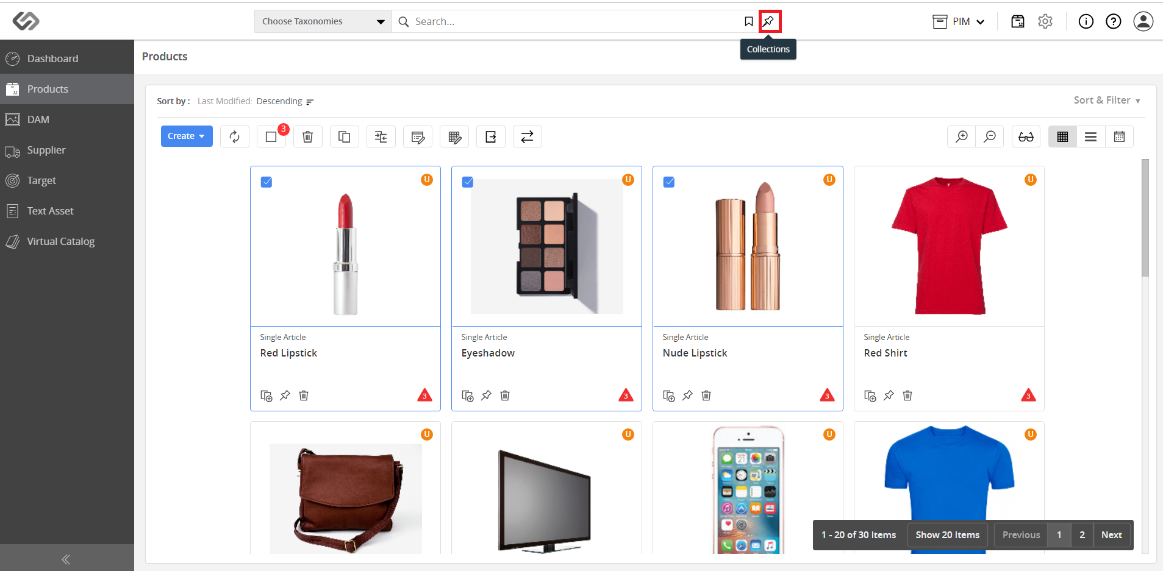Open the brown handbag thumbnail
The image size is (1163, 571).
(x=346, y=498)
